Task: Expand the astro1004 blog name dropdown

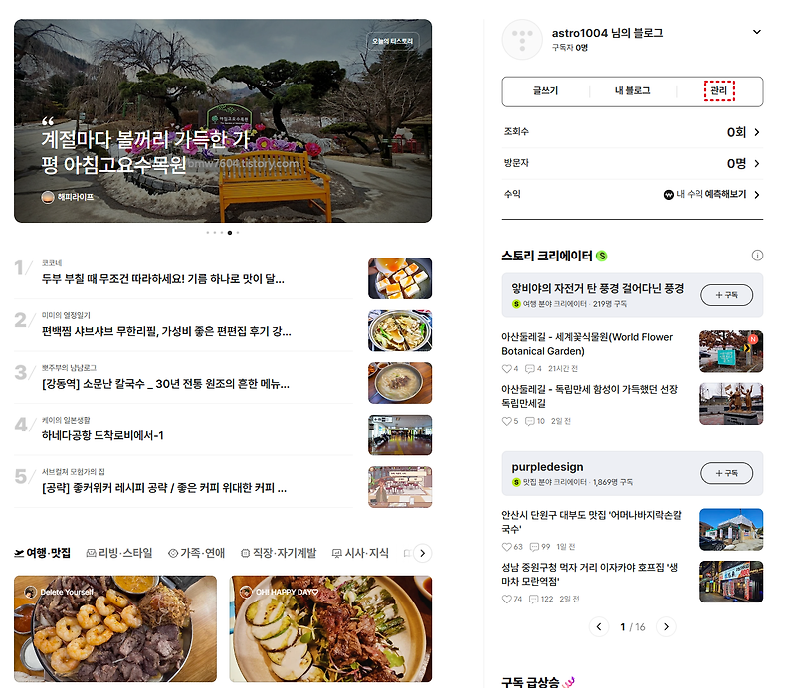Action: pos(756,32)
